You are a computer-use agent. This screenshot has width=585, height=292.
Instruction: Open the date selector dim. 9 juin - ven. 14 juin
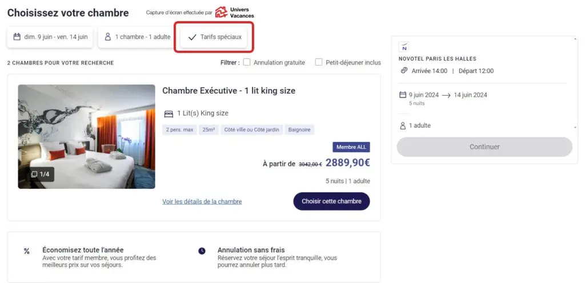click(50, 37)
